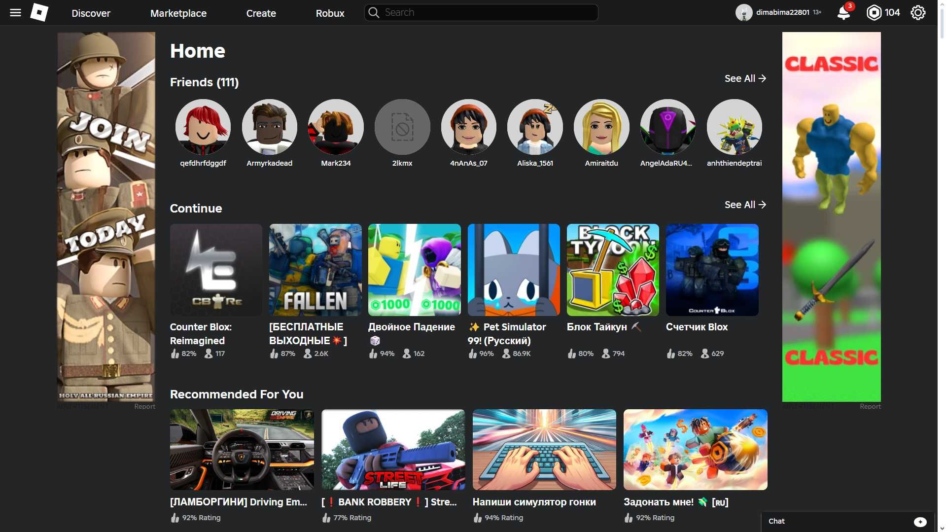Open Counter Blox: Reimagined thumbnail
The image size is (946, 532).
(216, 270)
